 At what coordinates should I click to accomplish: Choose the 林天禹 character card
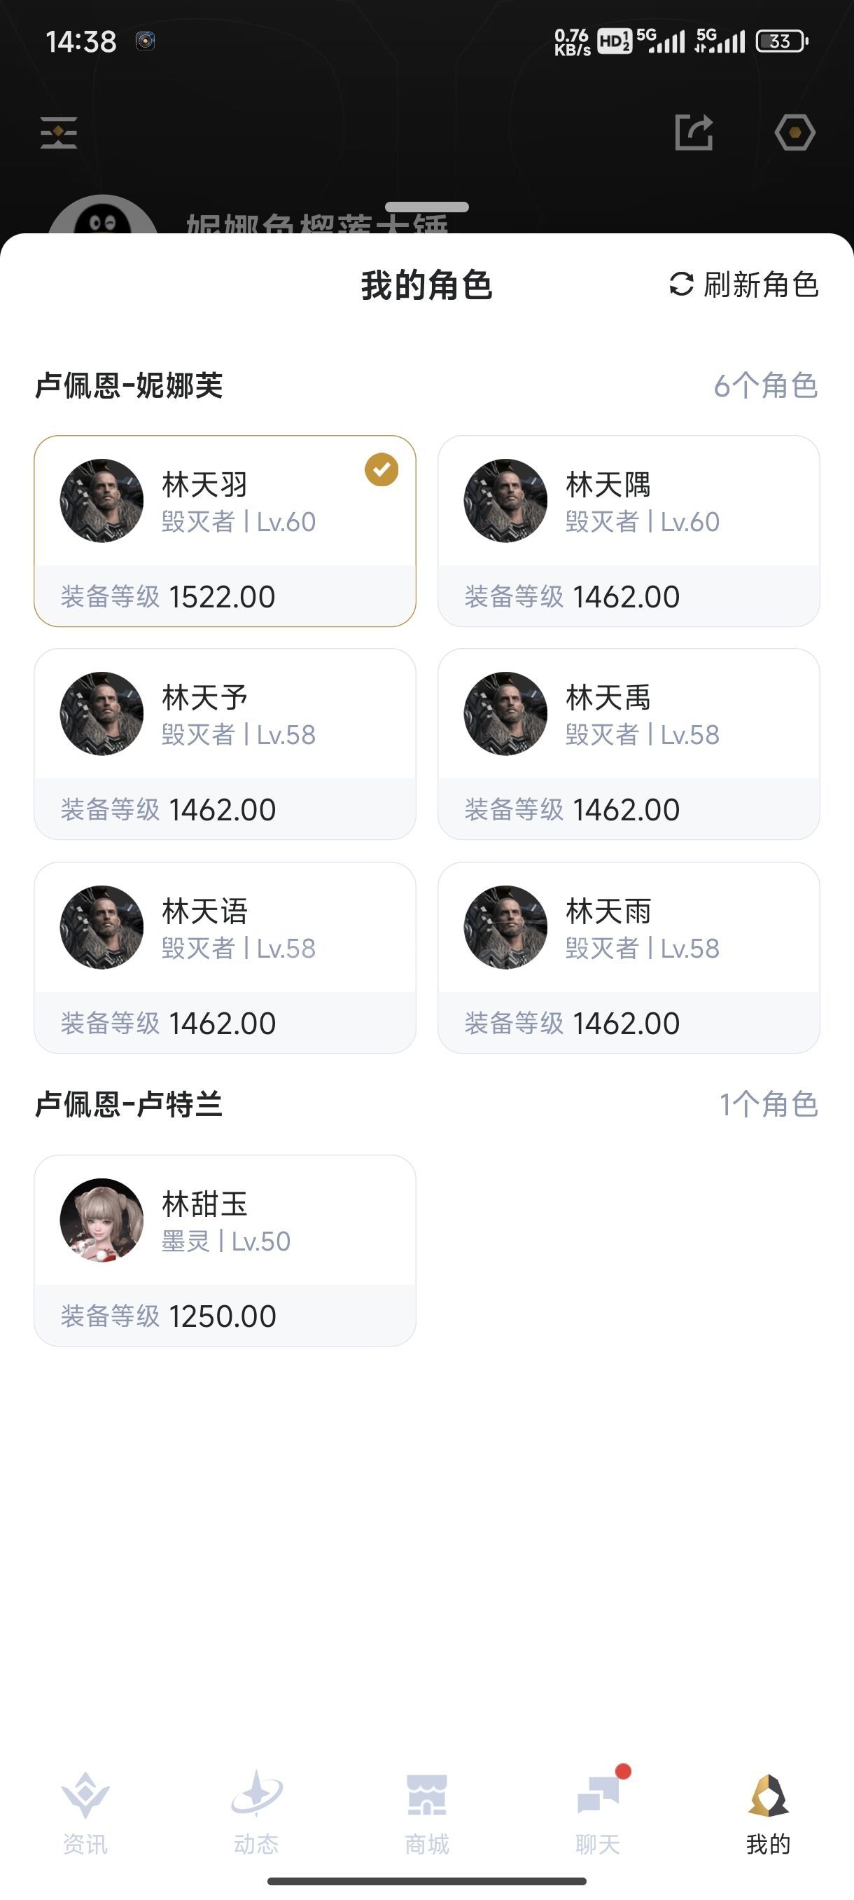[628, 743]
